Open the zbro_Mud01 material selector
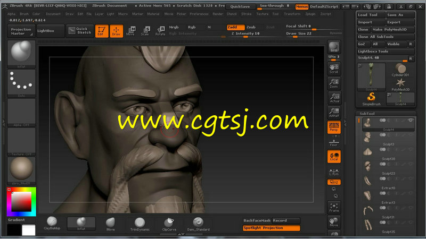The image size is (426, 239). 21,171
